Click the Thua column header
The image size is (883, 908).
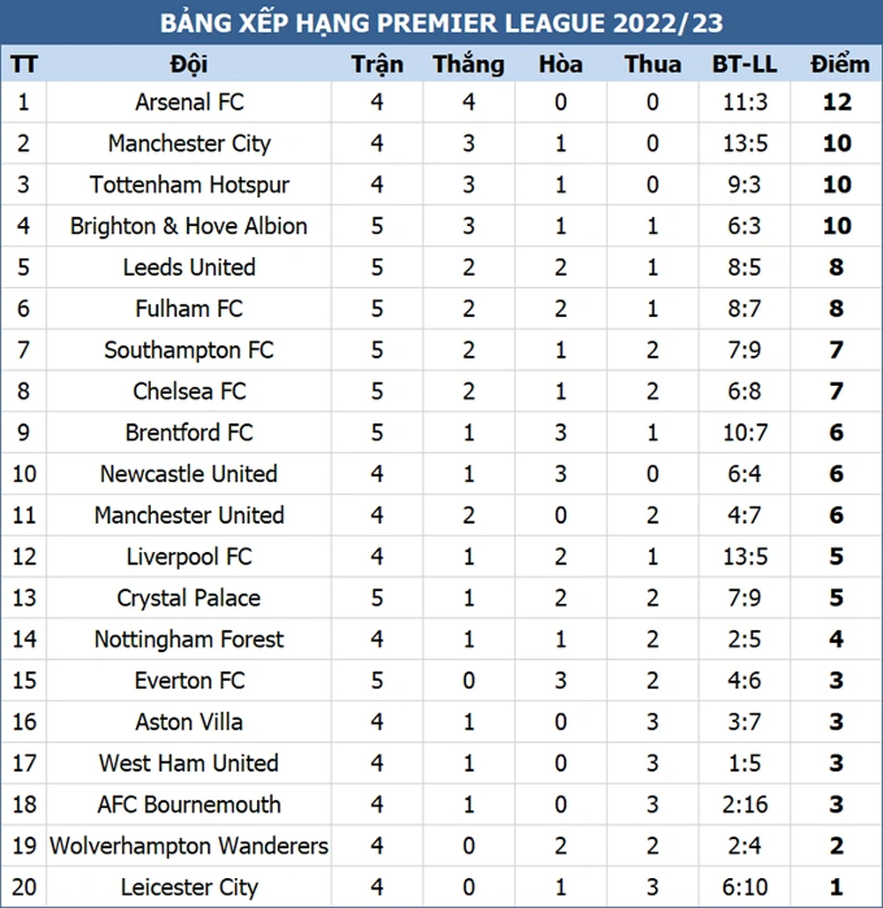pyautogui.click(x=653, y=64)
